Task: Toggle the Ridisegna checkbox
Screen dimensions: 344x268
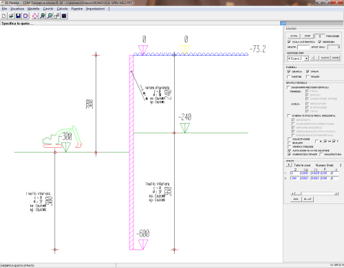Action: tap(320, 42)
